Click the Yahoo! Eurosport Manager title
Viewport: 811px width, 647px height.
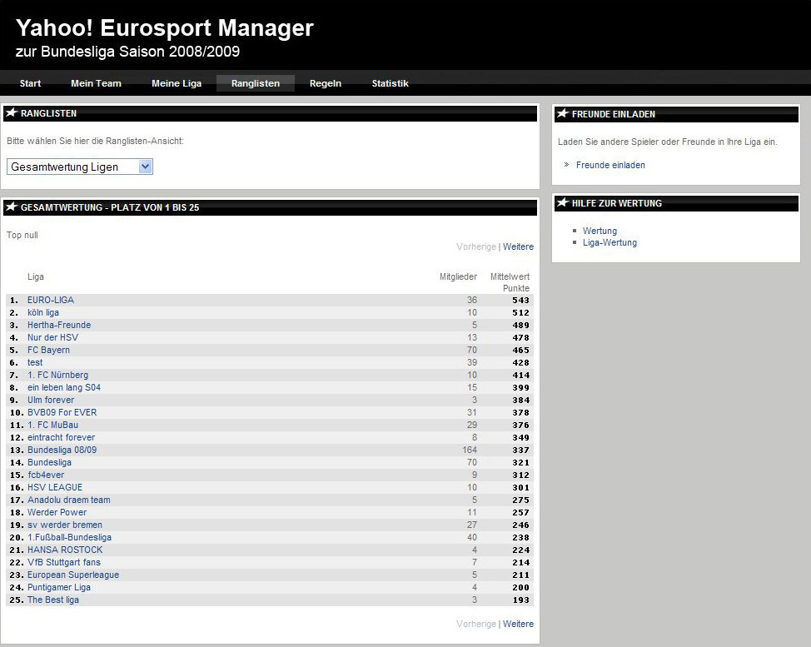click(165, 28)
